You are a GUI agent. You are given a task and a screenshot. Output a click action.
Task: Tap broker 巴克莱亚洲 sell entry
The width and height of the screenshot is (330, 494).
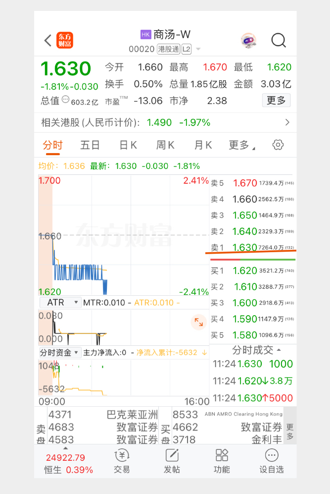coord(102,415)
